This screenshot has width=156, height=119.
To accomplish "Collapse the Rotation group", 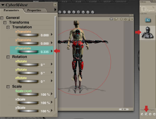I will pos(8,57).
